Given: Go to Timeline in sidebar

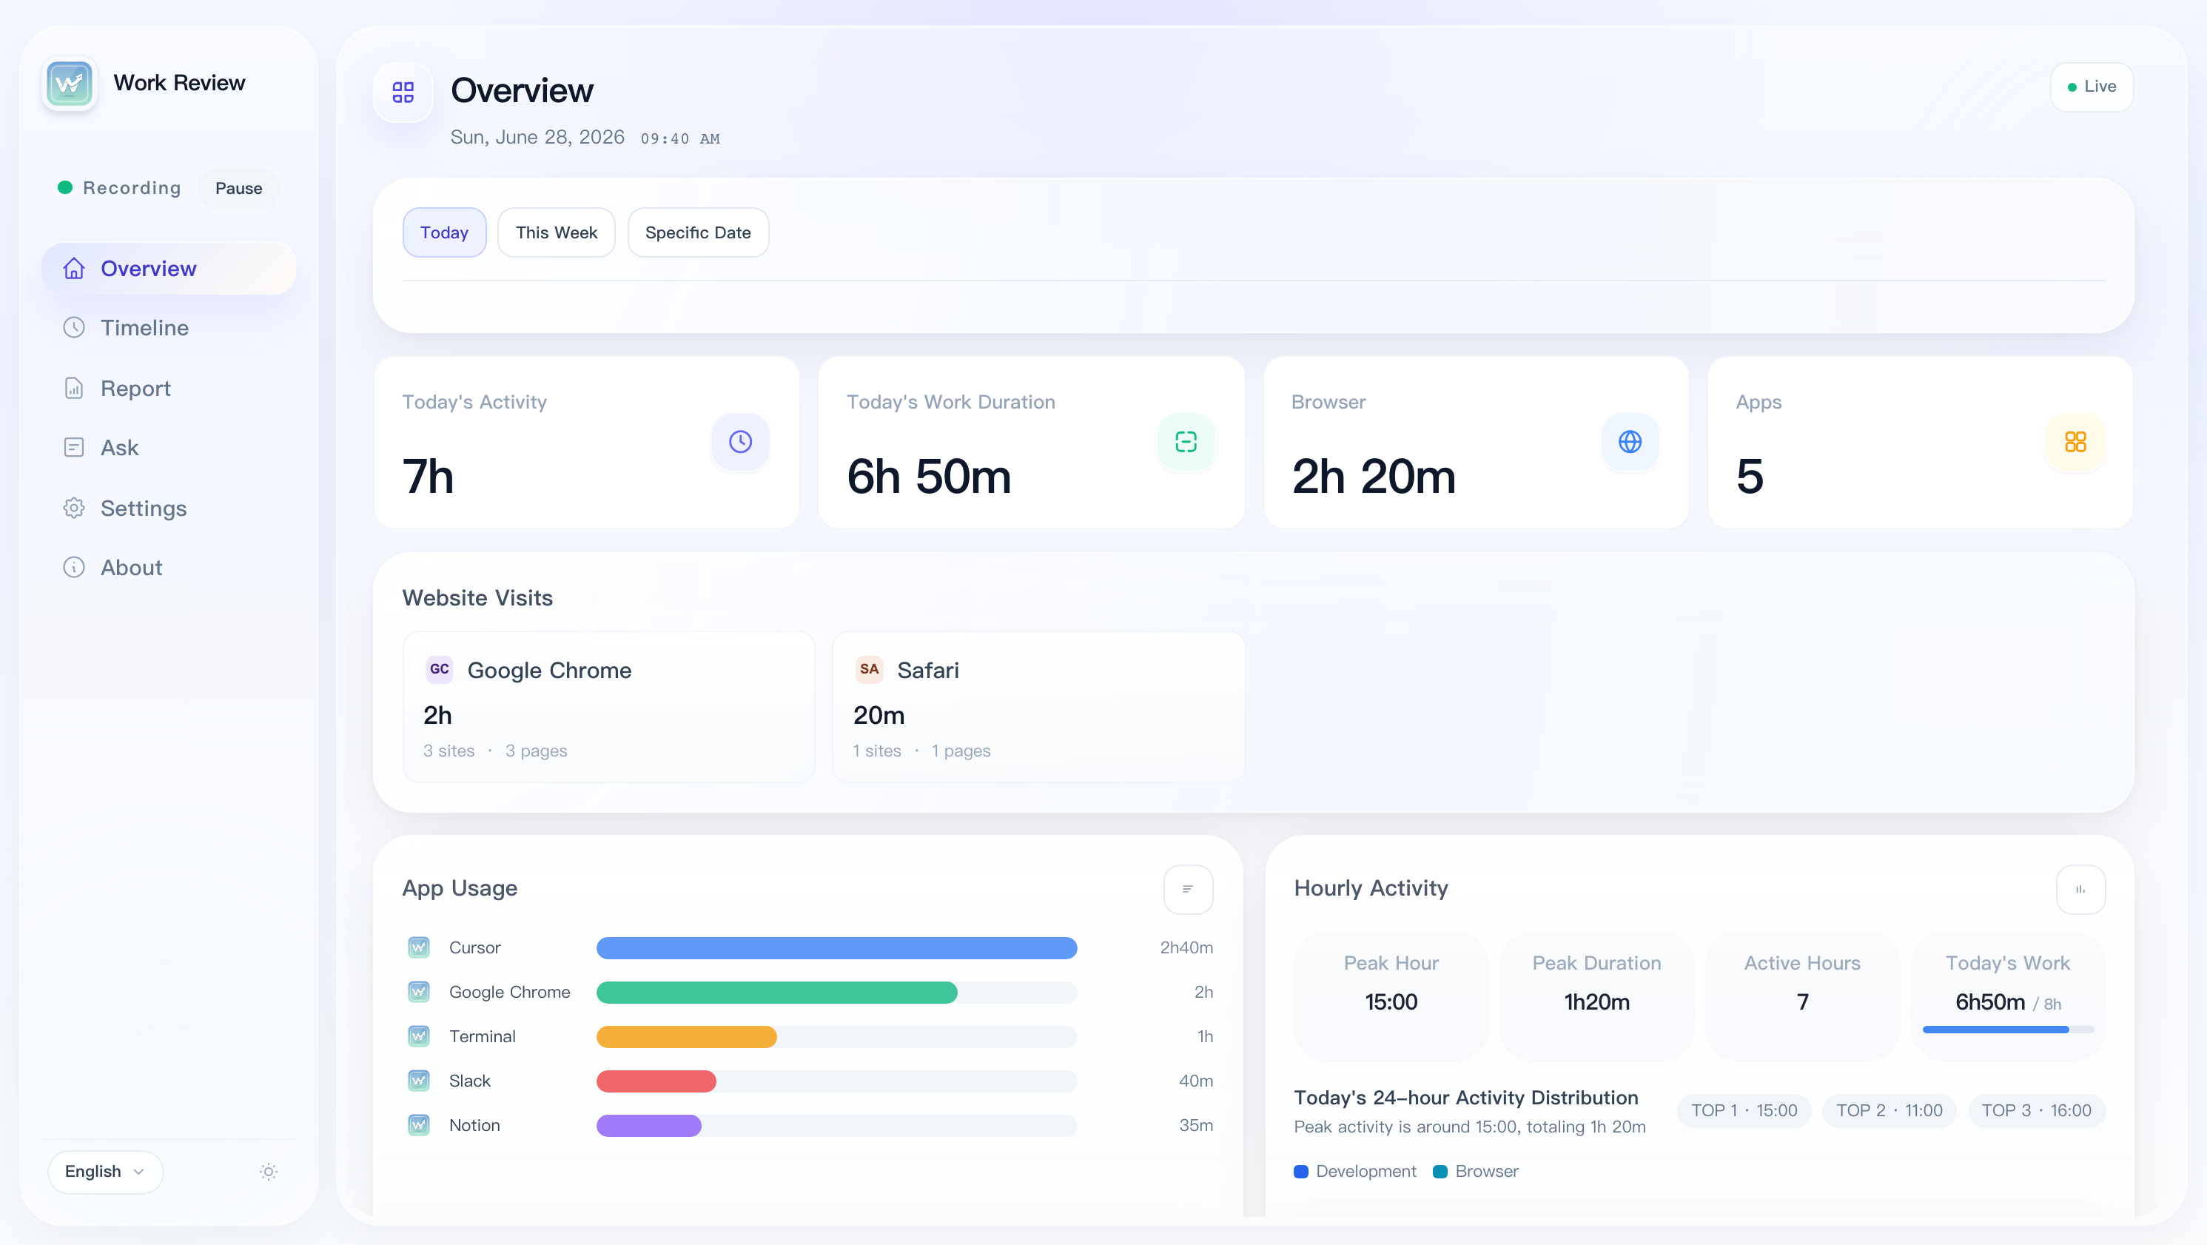Looking at the screenshot, I should [169, 327].
